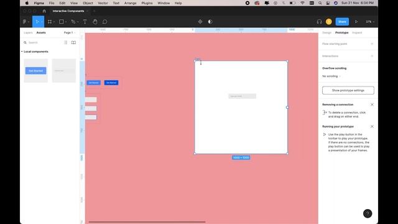Expand the shape tools dropdown arrow
The width and height of the screenshot is (398, 224).
click(x=66, y=22)
